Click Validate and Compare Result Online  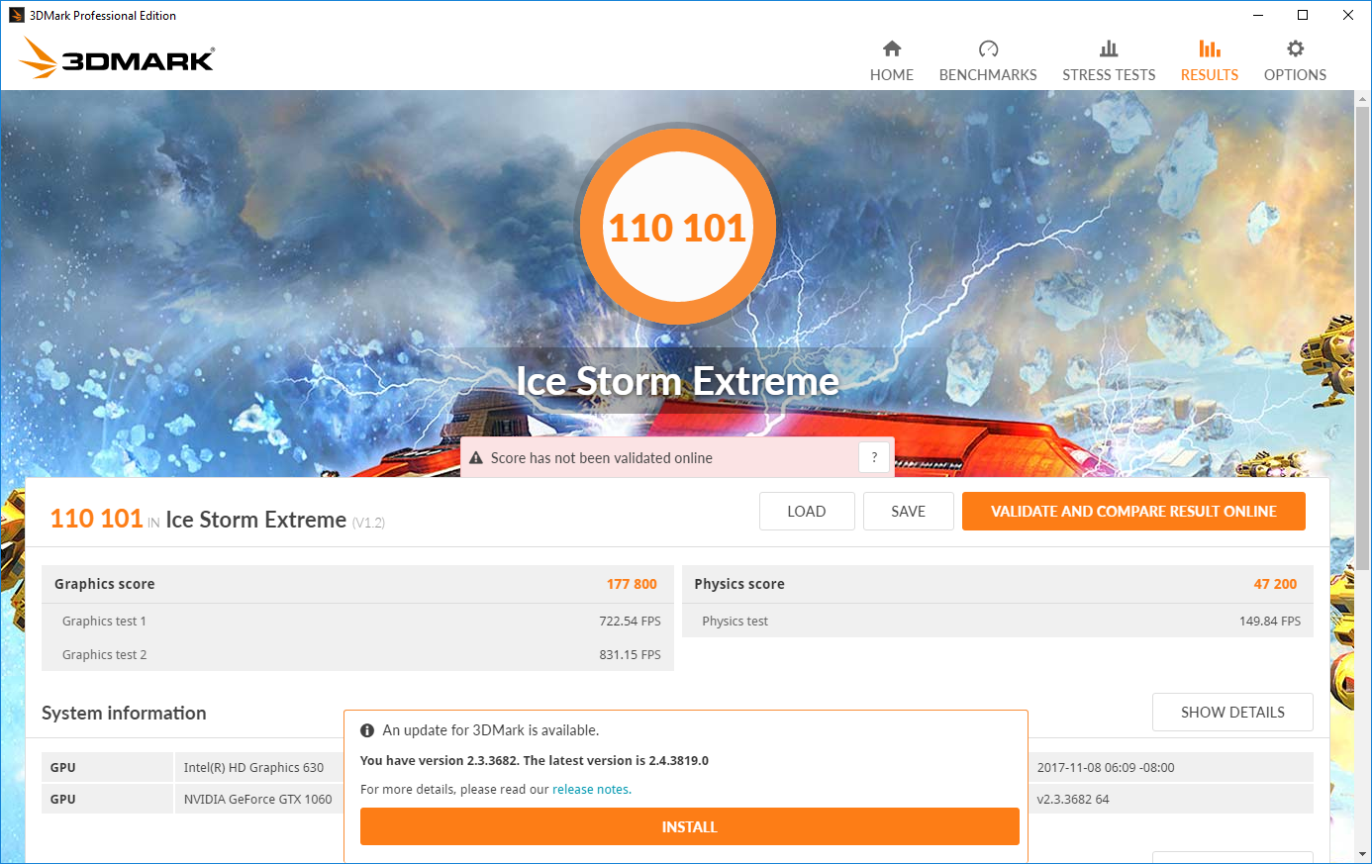tap(1133, 512)
